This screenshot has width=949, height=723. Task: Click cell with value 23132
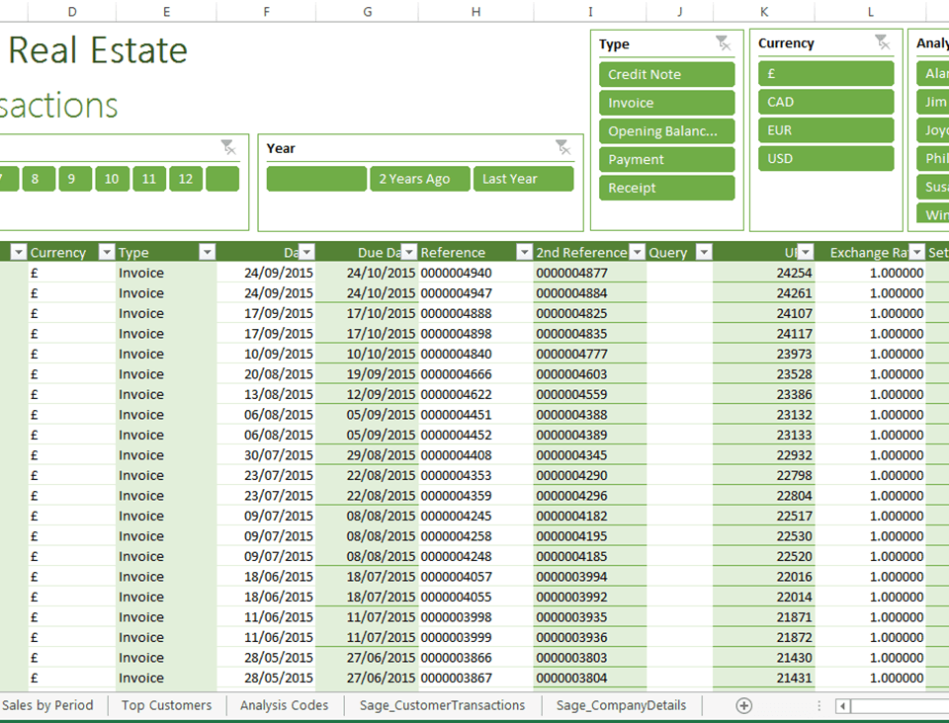[764, 415]
